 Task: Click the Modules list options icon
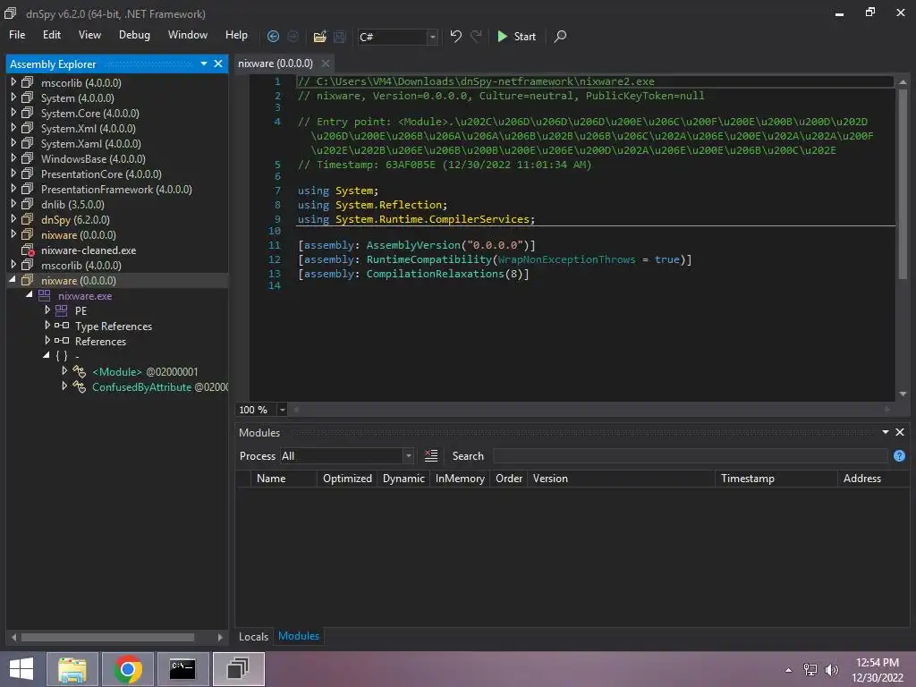point(431,455)
